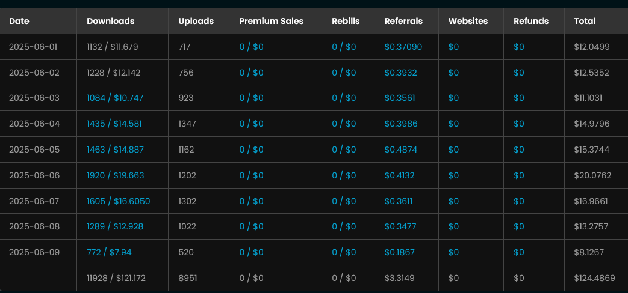Viewport: 628px width, 293px height.
Task: Open downloads link 1920 / $19.663
Action: [116, 175]
